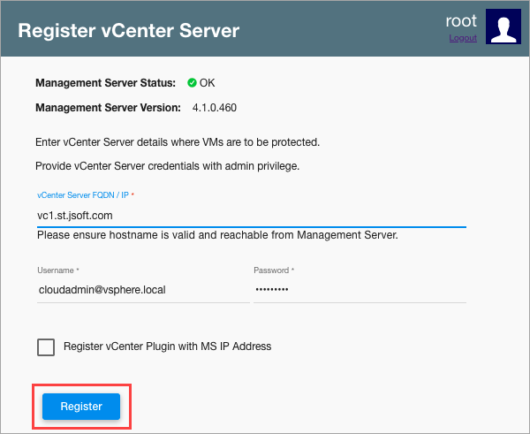This screenshot has height=434, width=530.
Task: Click the Management Server Status label
Action: coord(105,83)
